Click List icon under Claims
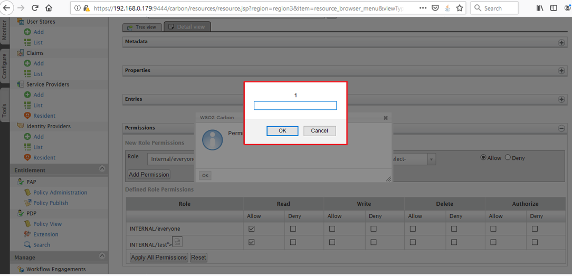This screenshot has height=276, width=572. 27,74
